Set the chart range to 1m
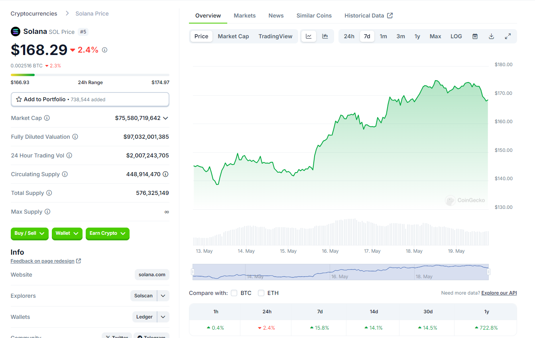 point(383,36)
